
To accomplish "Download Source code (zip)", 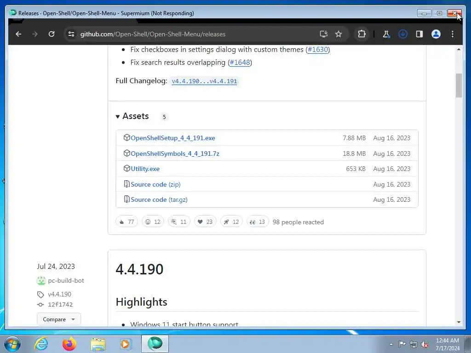I will (x=155, y=185).
